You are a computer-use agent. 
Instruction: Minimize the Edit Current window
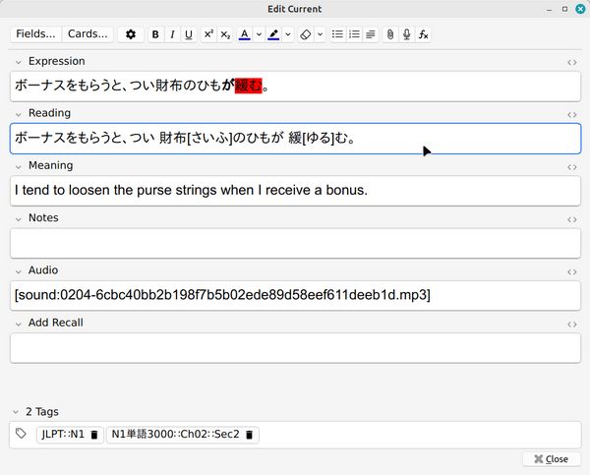[x=550, y=10]
